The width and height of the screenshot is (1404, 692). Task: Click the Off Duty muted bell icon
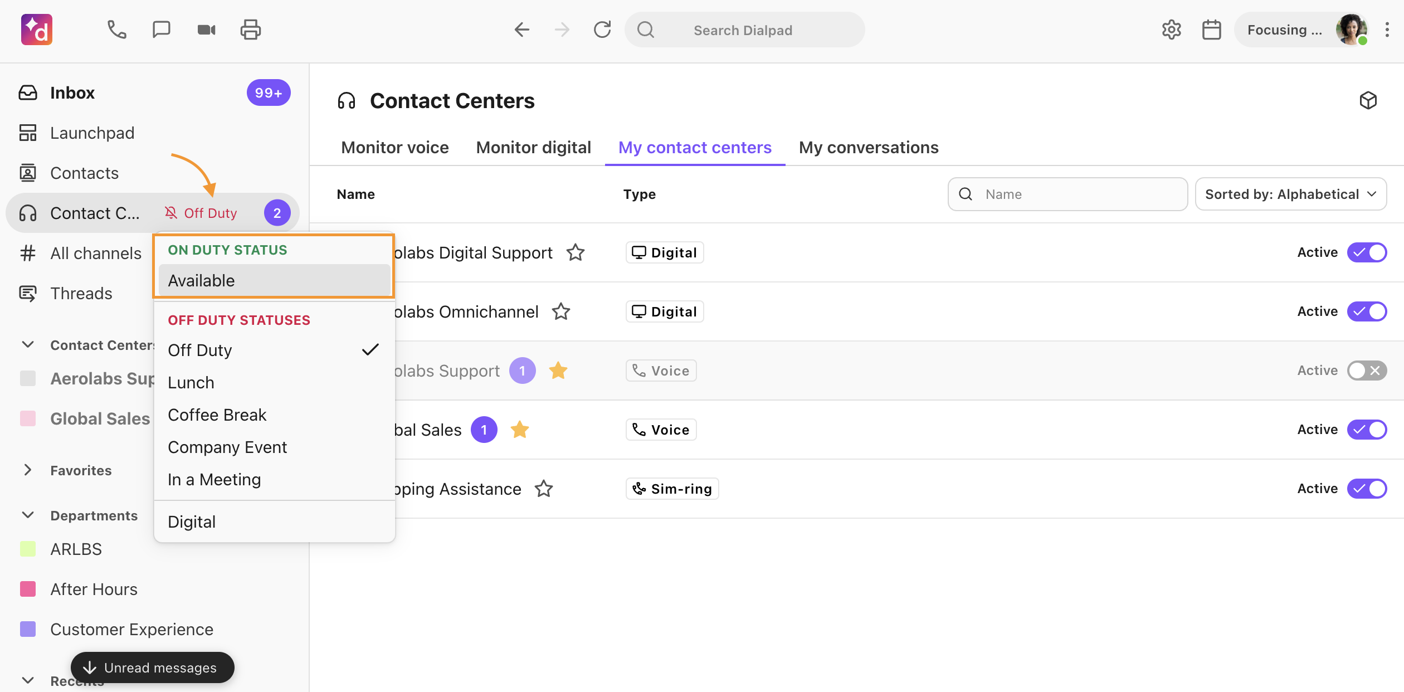[x=170, y=213]
